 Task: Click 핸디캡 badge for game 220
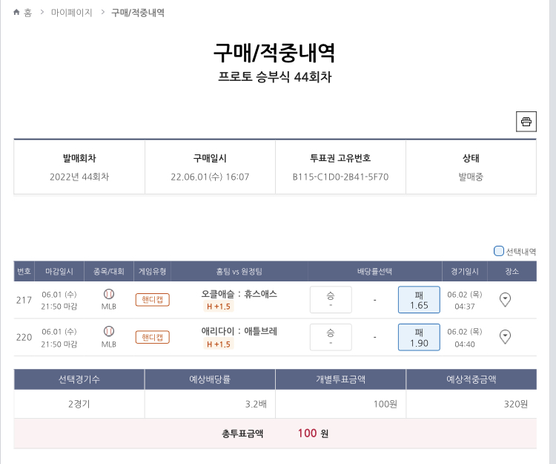tap(153, 337)
